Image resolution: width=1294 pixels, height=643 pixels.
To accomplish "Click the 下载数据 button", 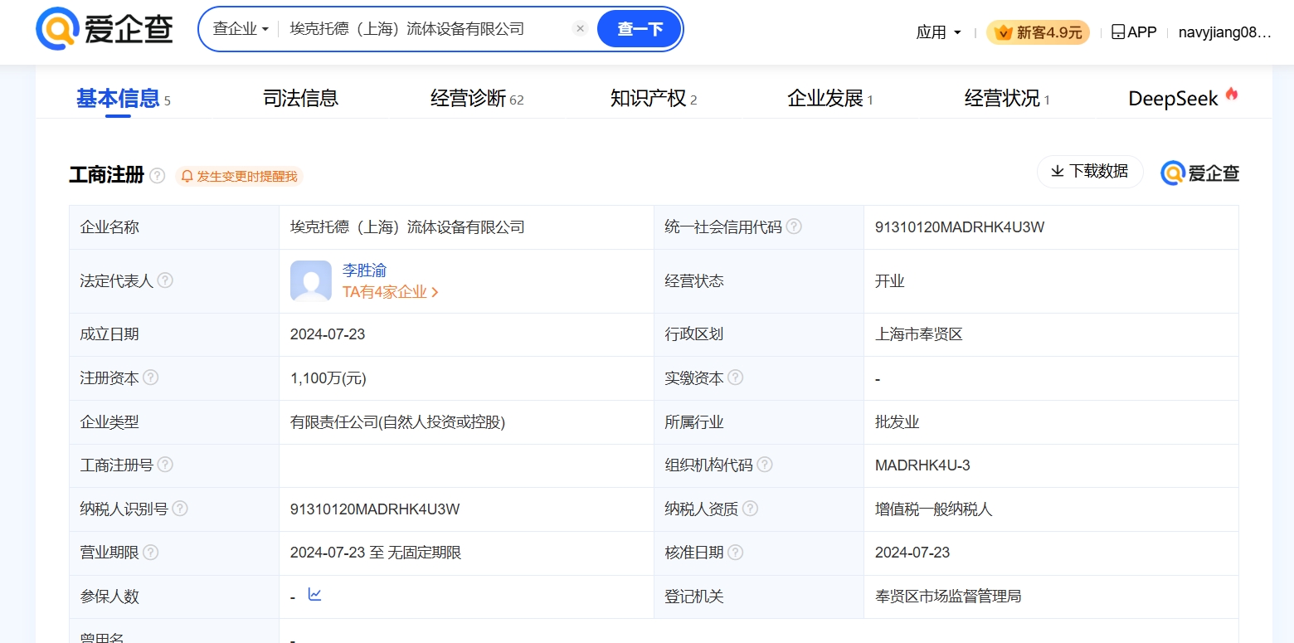I will click(x=1090, y=172).
